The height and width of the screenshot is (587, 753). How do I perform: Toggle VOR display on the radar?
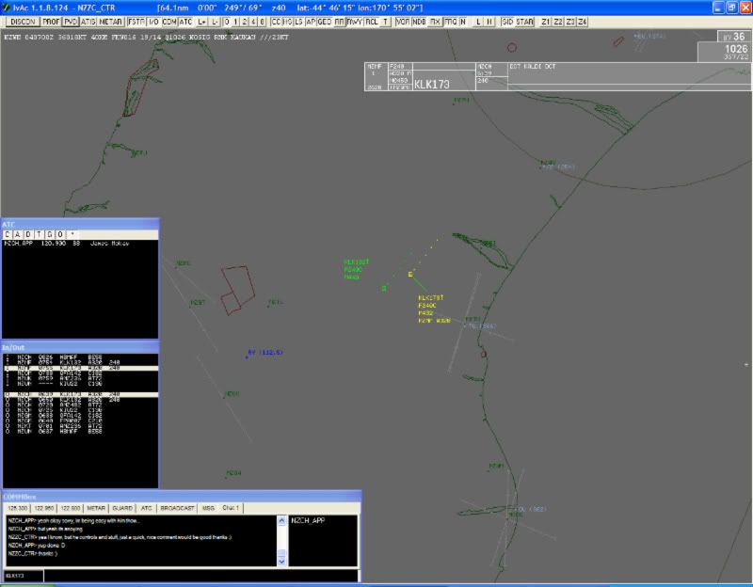point(403,21)
